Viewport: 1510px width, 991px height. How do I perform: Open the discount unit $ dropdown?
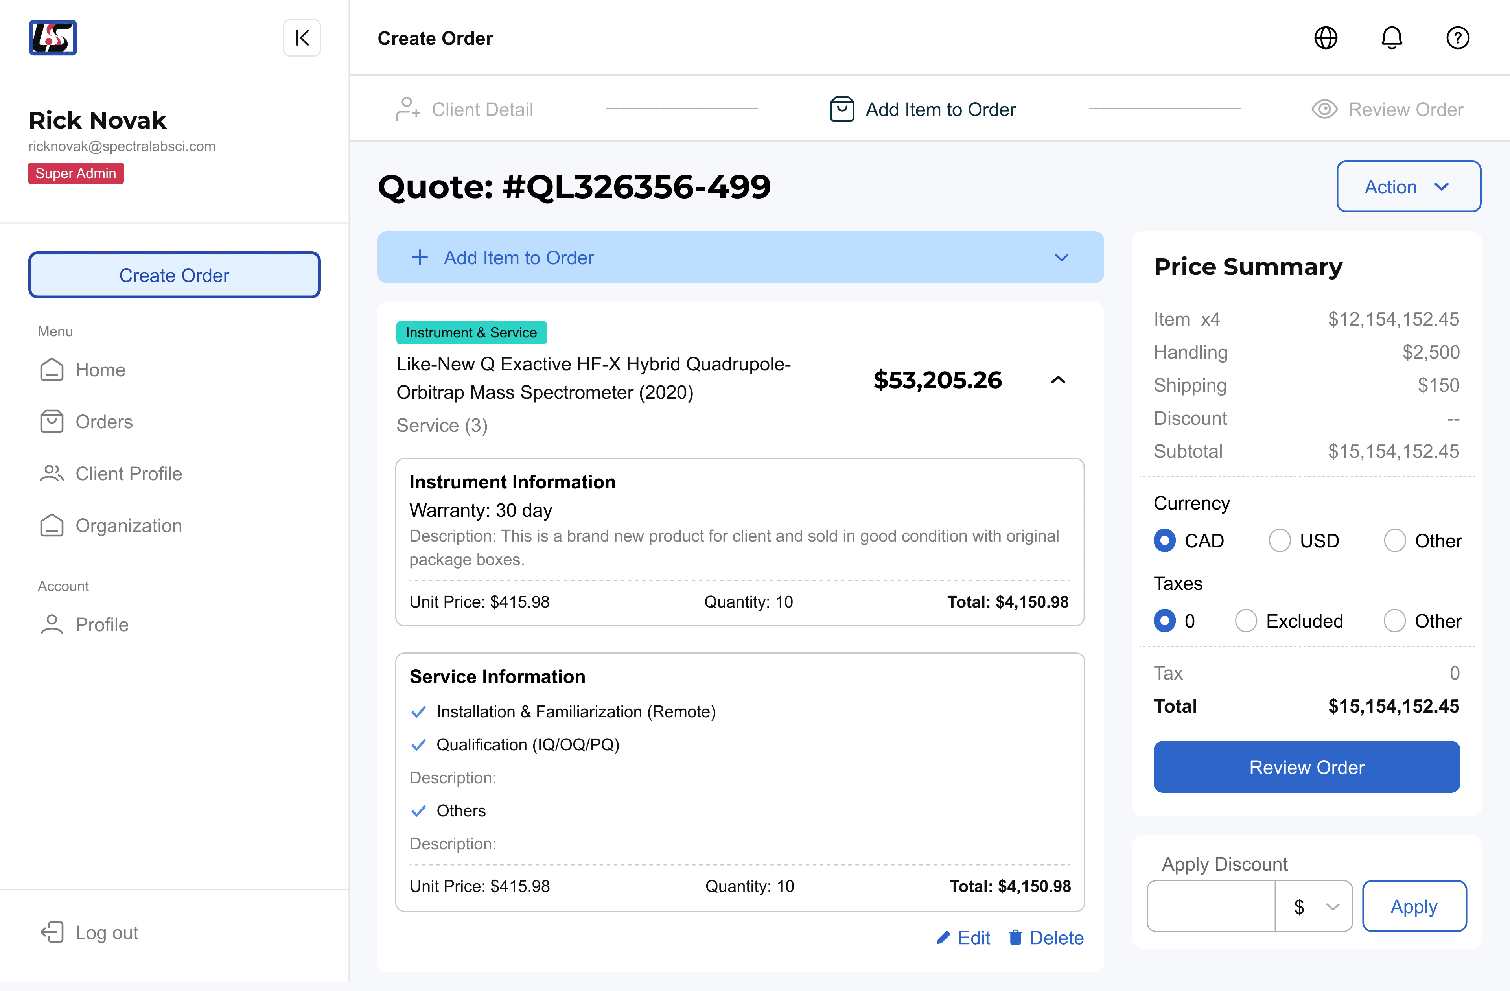pos(1314,906)
